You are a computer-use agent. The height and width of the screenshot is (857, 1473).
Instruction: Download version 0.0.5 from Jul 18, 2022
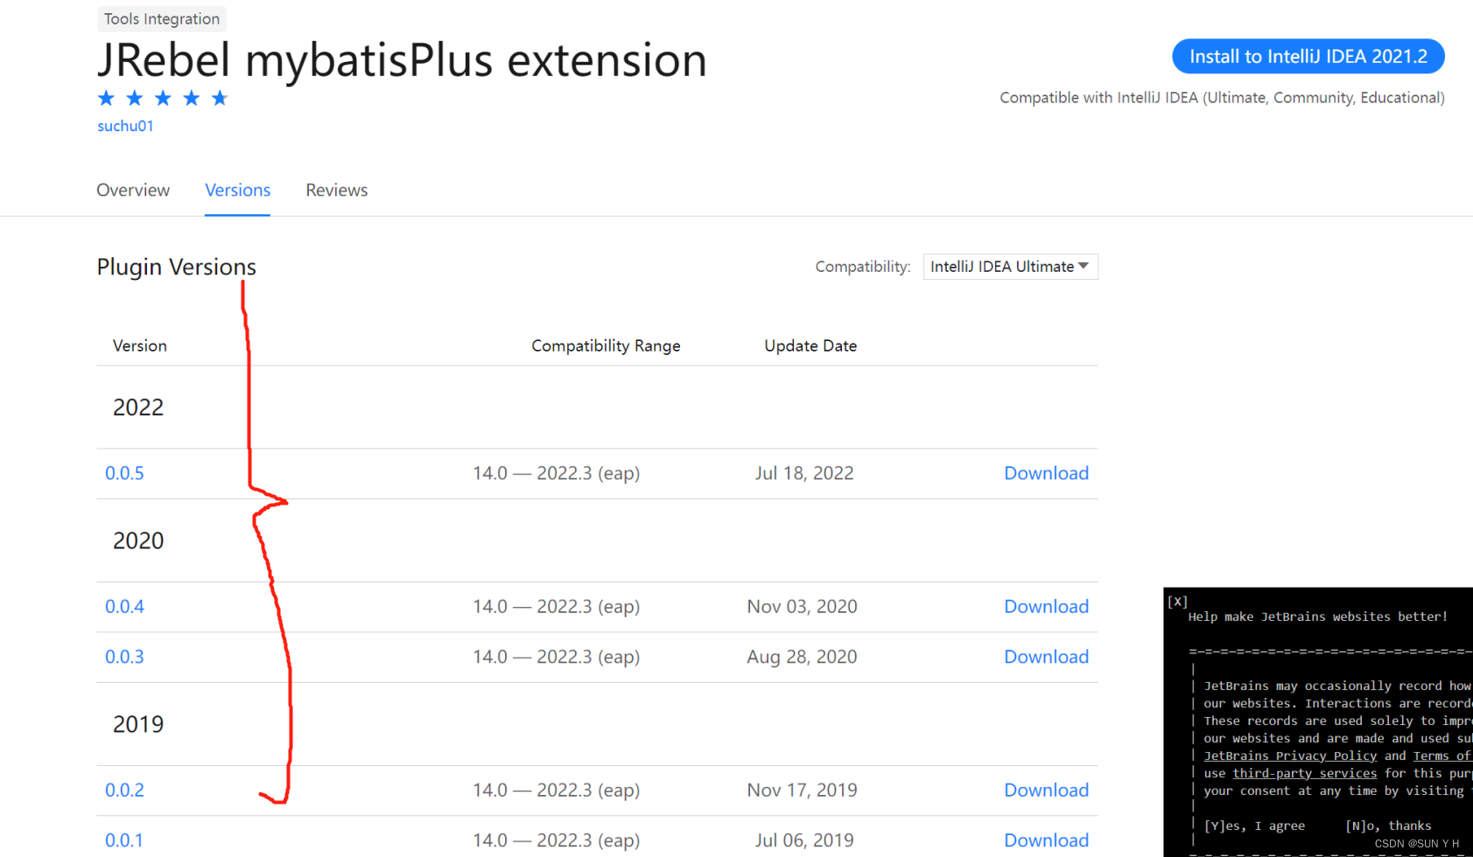(1046, 473)
